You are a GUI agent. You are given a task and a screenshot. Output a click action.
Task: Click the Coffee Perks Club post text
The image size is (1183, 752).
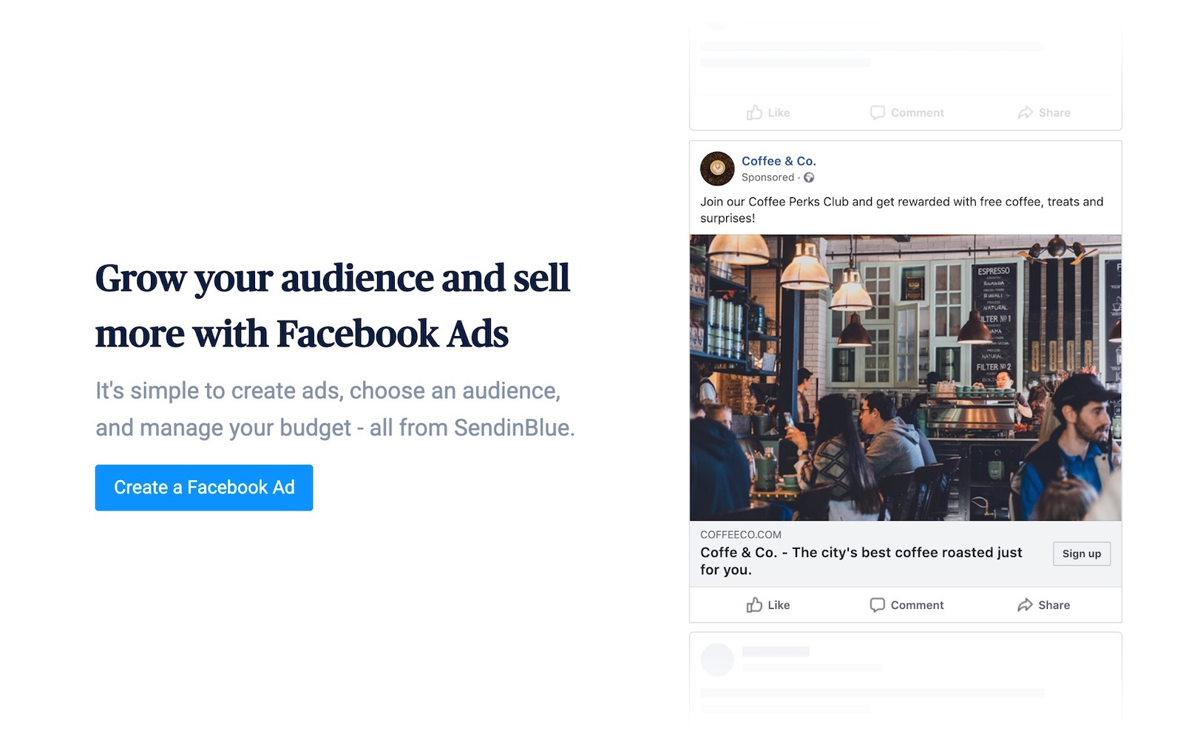point(901,210)
